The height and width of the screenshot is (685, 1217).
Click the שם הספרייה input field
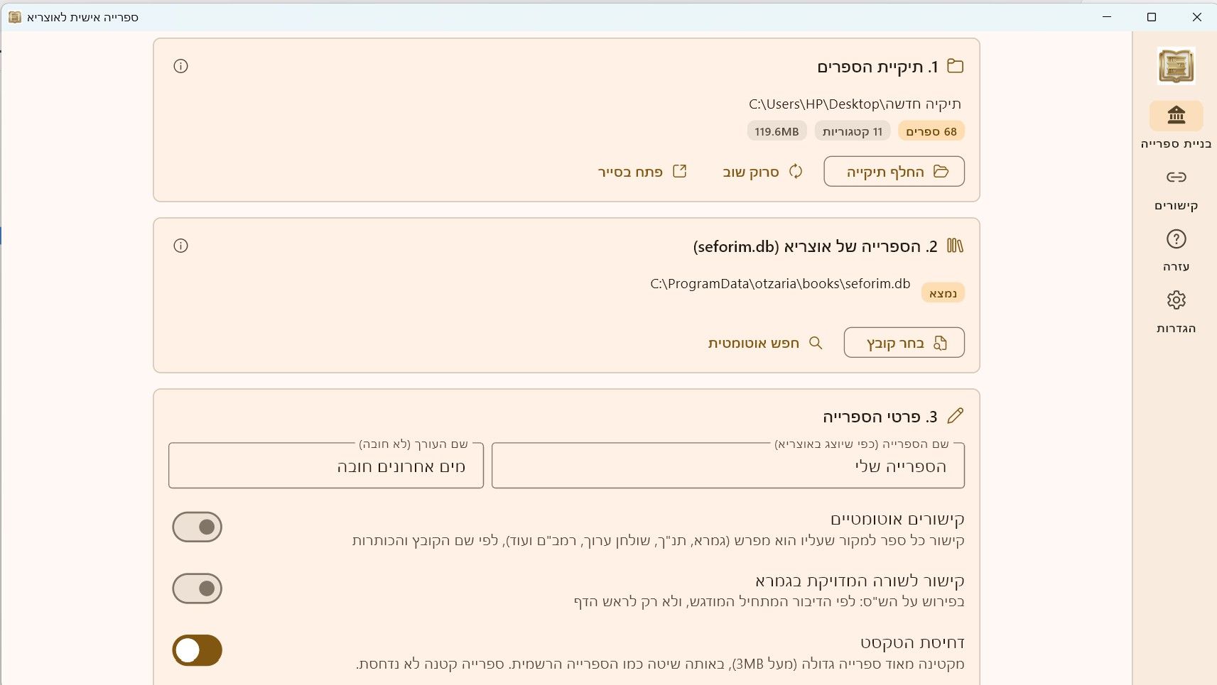pyautogui.click(x=728, y=466)
